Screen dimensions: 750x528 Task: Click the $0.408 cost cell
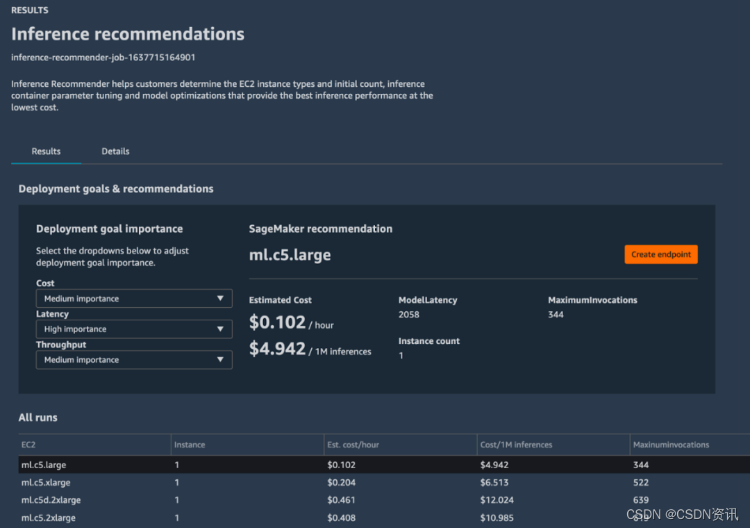341,518
